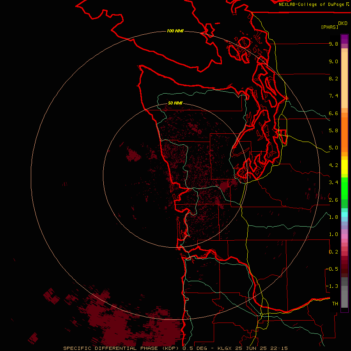Select the yellow color bar segment
Image resolution: width=351 pixels, height=351 pixels.
344,167
